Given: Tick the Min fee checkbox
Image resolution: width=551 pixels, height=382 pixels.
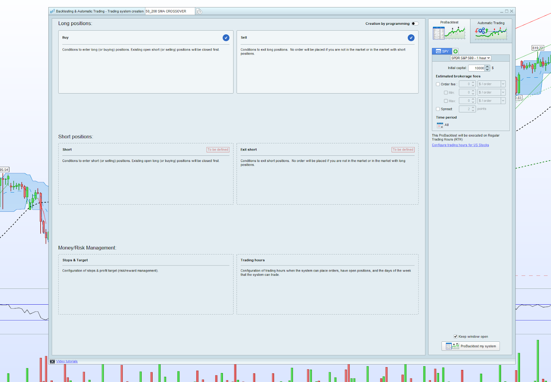Looking at the screenshot, I should pos(446,92).
